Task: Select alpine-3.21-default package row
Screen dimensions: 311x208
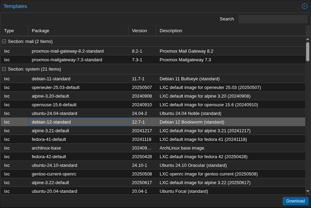Action: [x=153, y=130]
